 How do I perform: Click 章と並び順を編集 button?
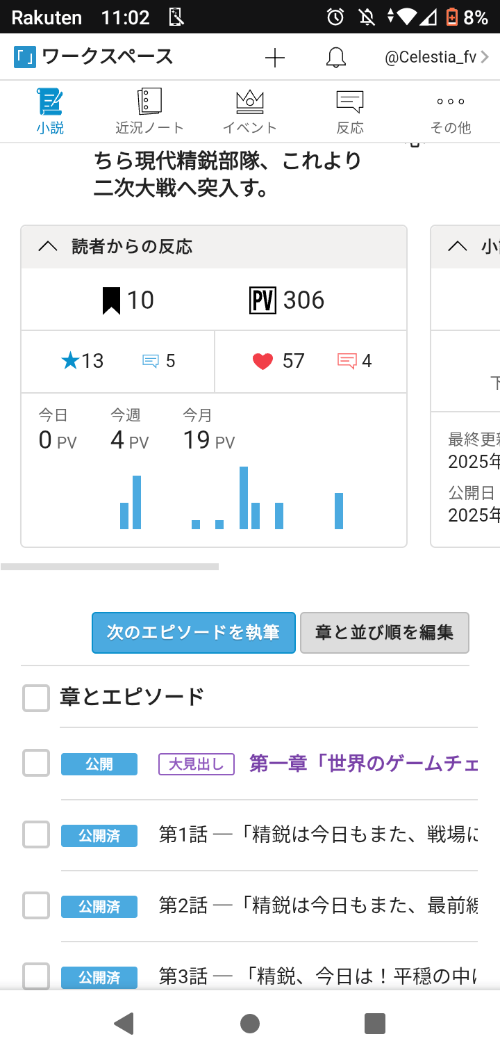pyautogui.click(x=384, y=632)
